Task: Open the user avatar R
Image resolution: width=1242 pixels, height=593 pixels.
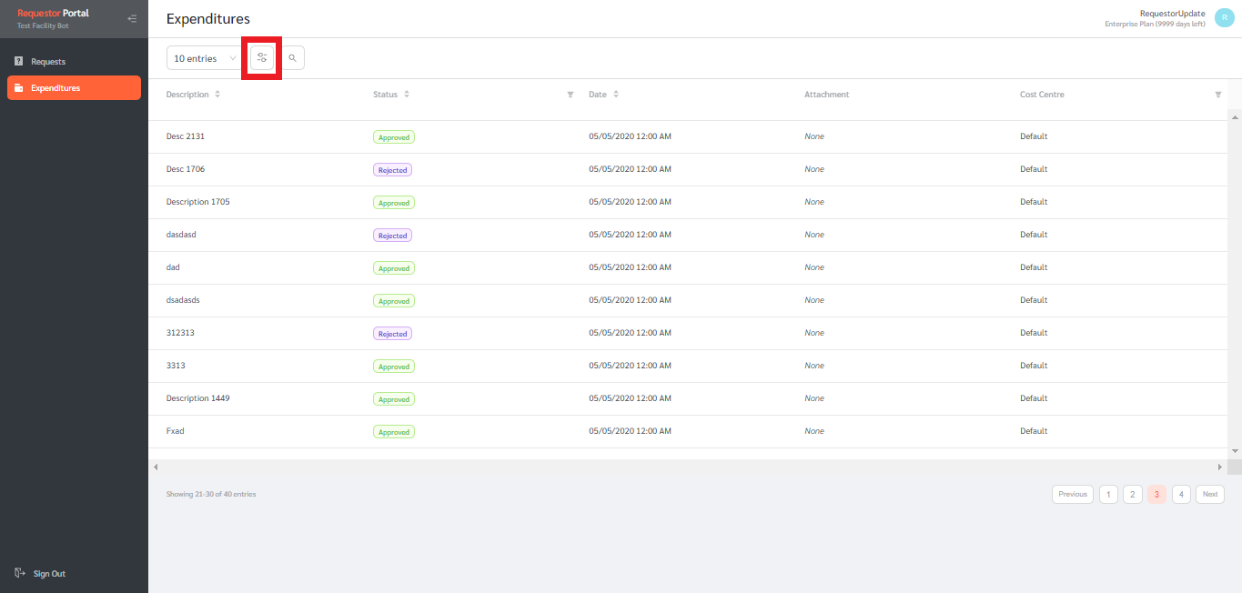Action: point(1224,18)
